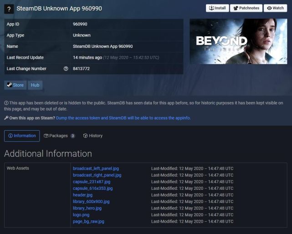Click the Last Change Number help icon

[66, 69]
